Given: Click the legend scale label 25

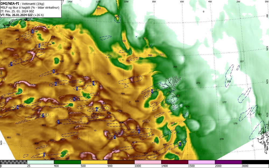Looking at the screenshot, I should (x=29, y=166).
